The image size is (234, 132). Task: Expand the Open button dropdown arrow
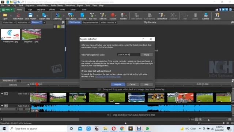click(11, 16)
